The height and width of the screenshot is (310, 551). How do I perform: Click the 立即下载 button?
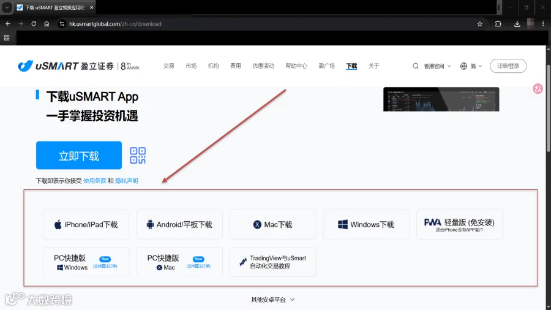79,156
